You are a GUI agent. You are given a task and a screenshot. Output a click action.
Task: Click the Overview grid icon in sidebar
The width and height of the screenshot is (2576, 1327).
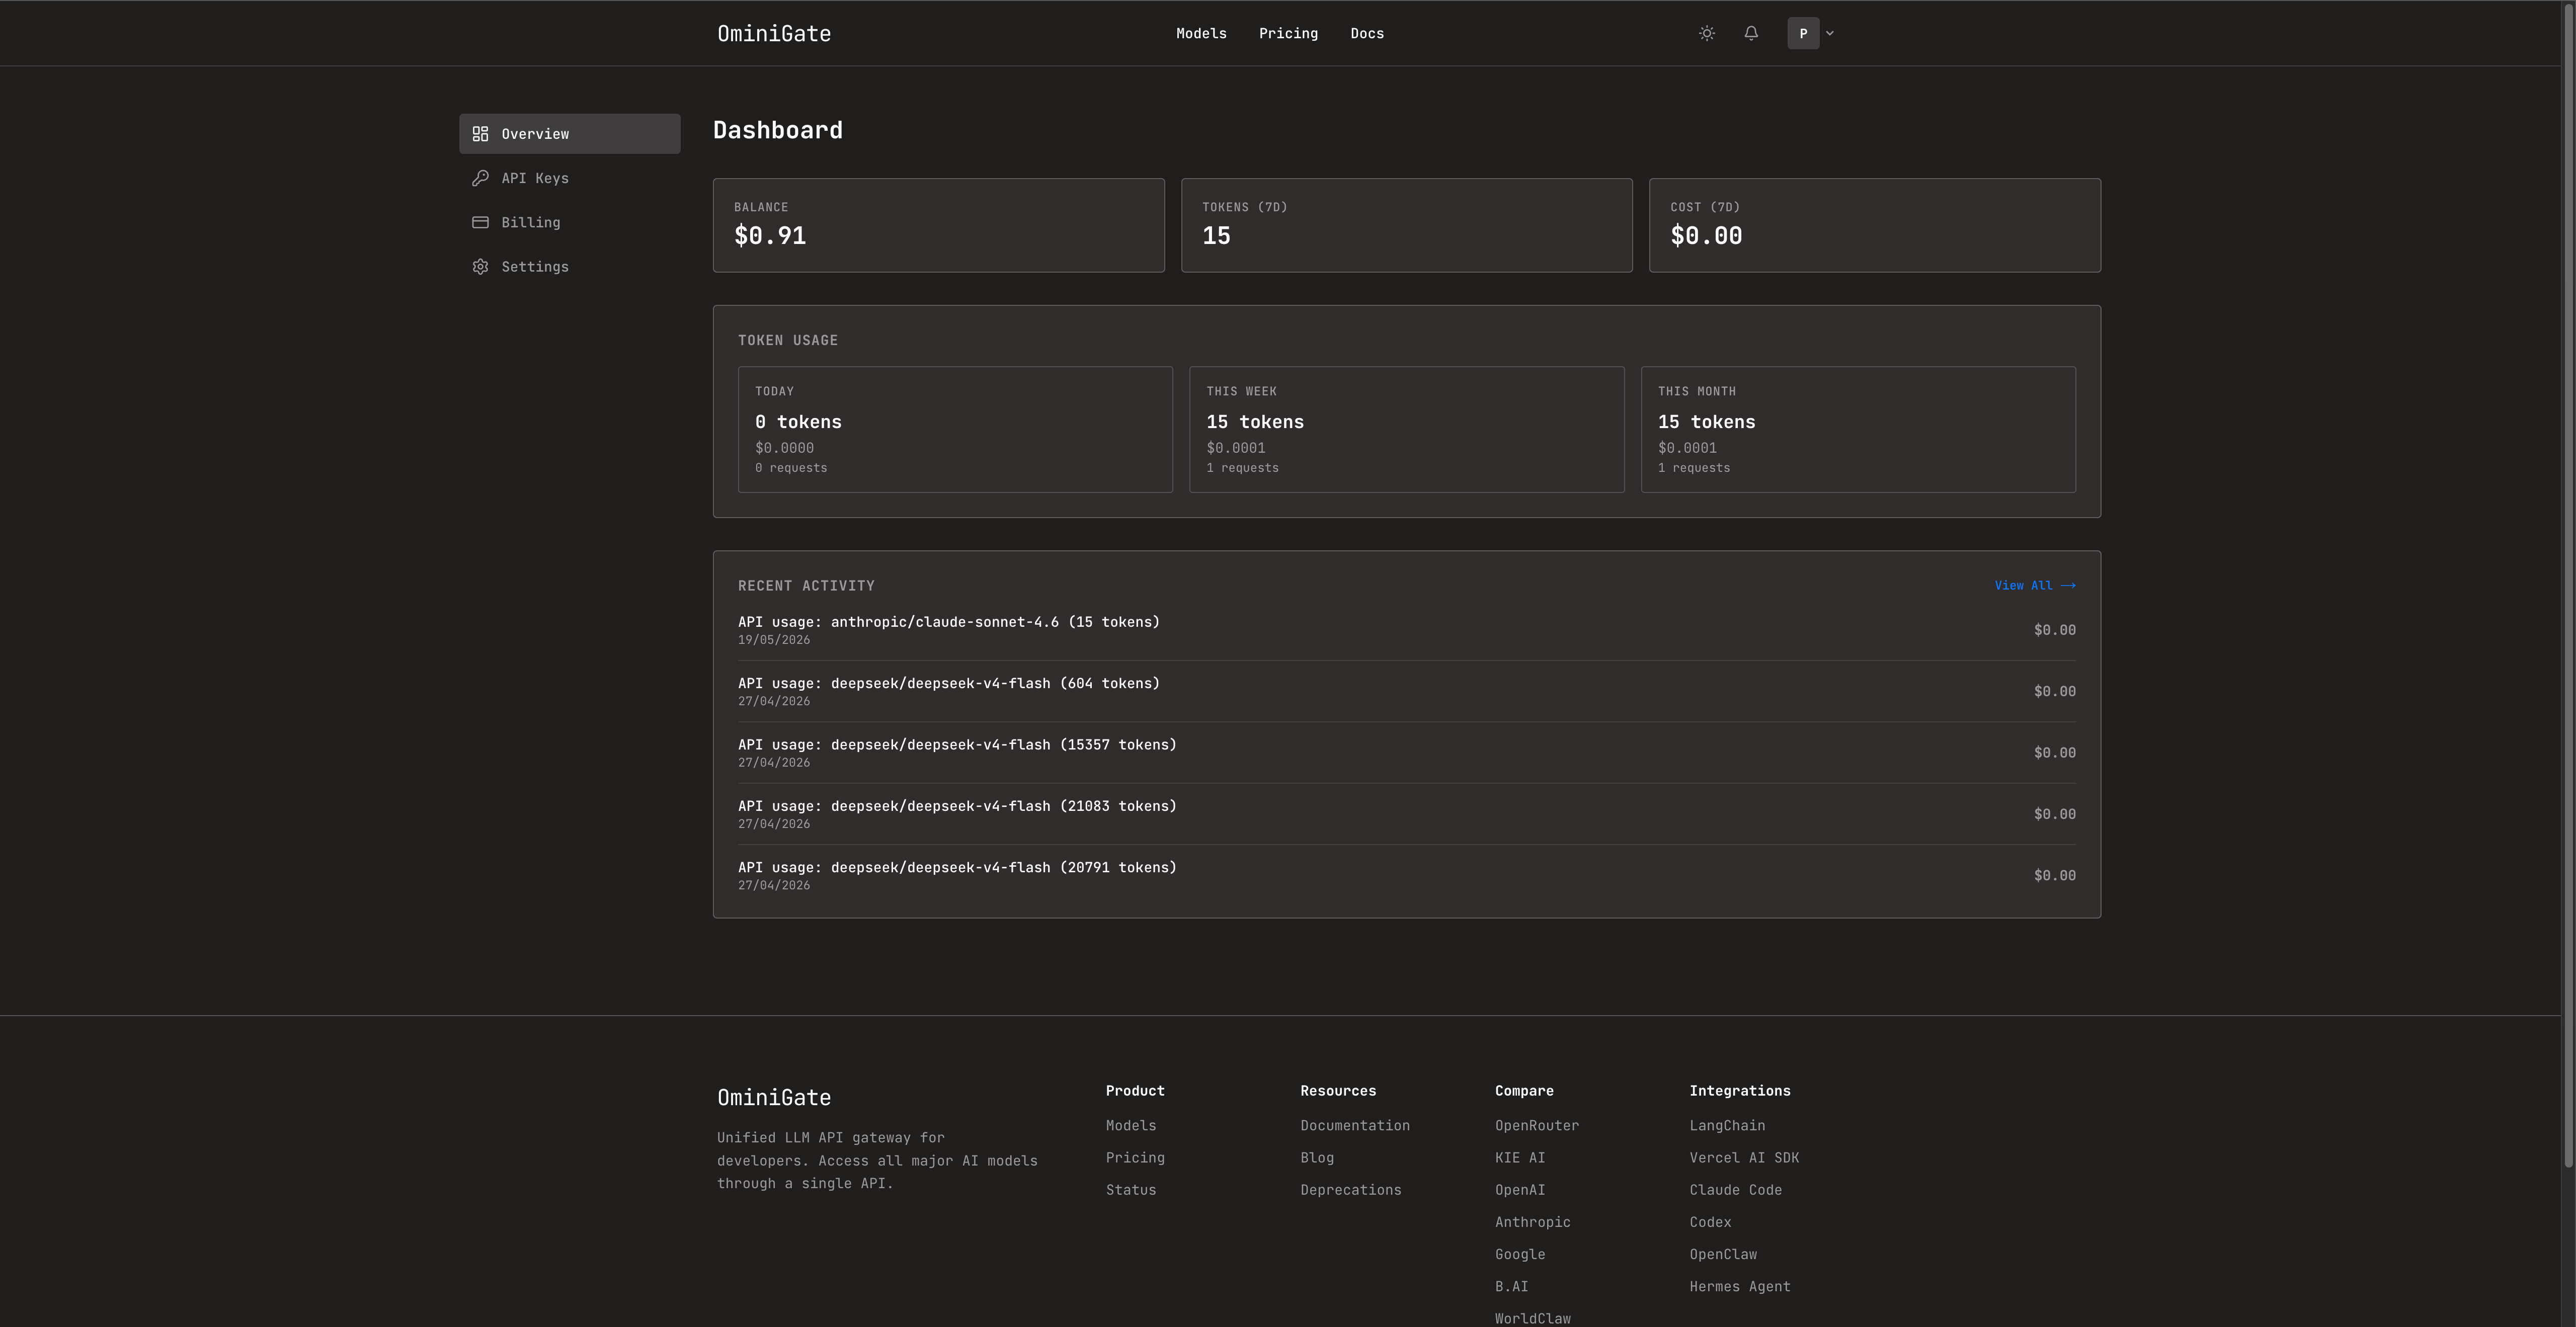tap(480, 134)
